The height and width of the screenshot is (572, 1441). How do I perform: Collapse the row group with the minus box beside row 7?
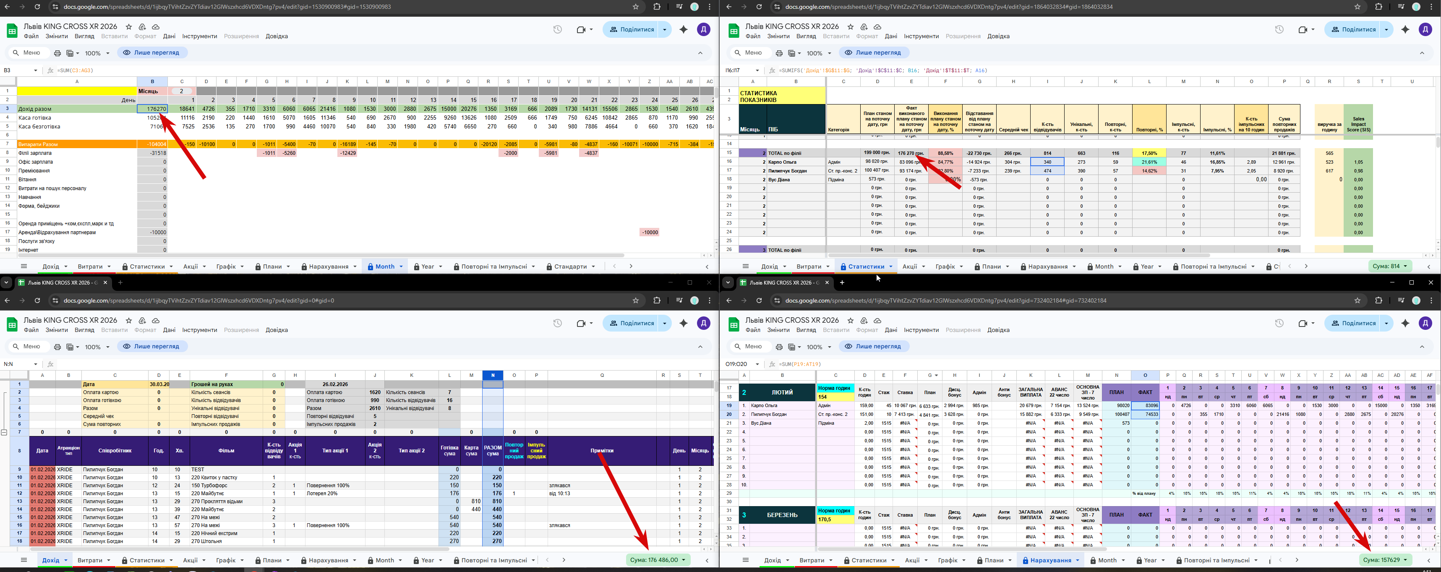(x=4, y=433)
